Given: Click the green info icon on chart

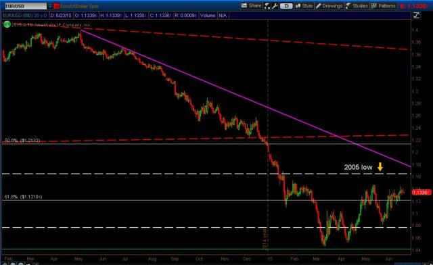Looking at the screenshot, I should 7,24.
